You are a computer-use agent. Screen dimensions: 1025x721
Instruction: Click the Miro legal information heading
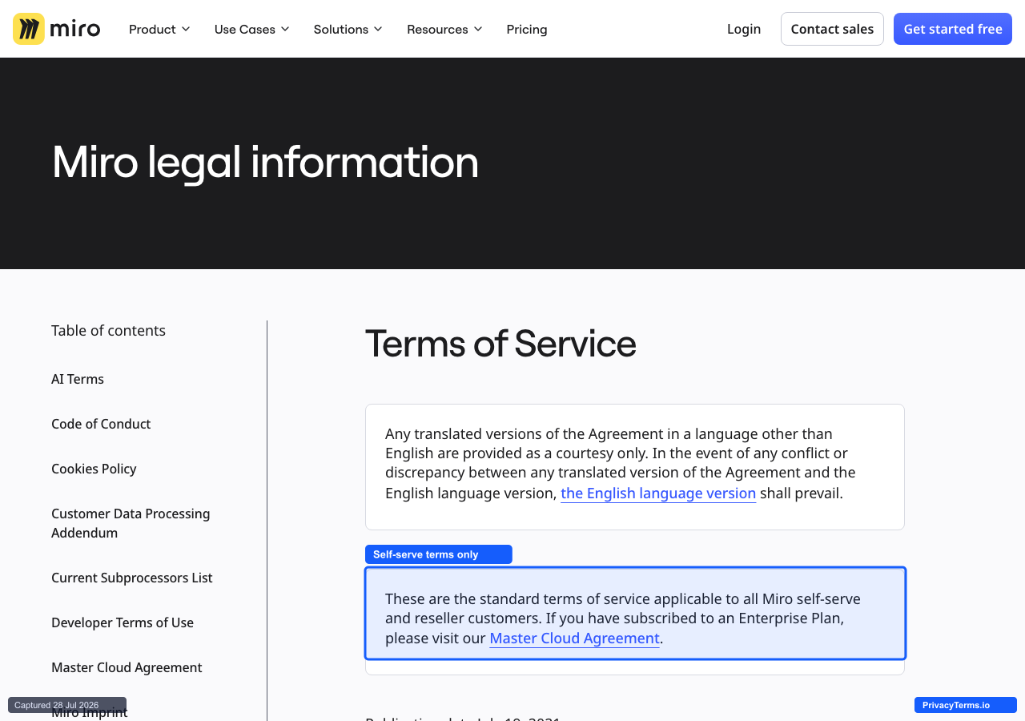[x=265, y=162]
